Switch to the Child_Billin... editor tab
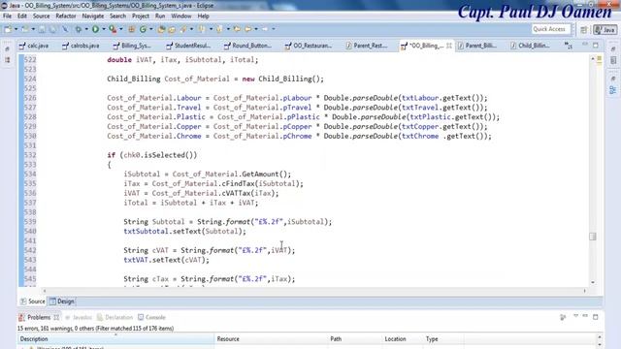 [531, 46]
